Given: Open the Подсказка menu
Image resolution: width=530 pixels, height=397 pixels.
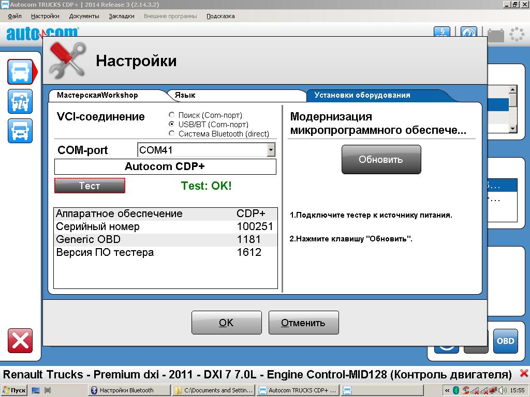Looking at the screenshot, I should click(220, 16).
